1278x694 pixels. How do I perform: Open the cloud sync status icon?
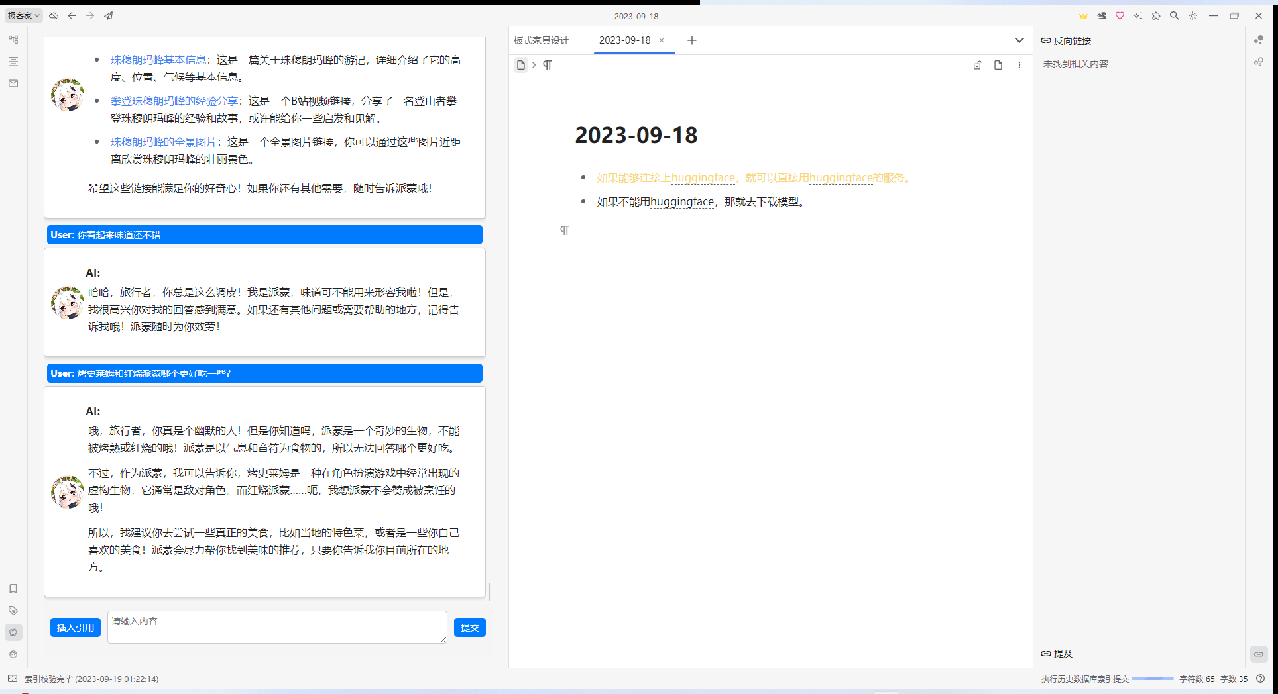[x=54, y=15]
